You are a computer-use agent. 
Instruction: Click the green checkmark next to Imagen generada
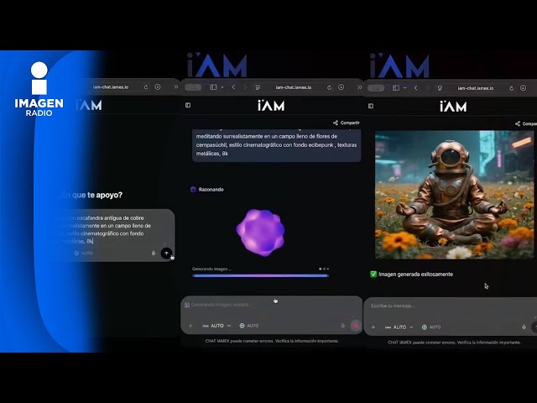click(x=373, y=275)
